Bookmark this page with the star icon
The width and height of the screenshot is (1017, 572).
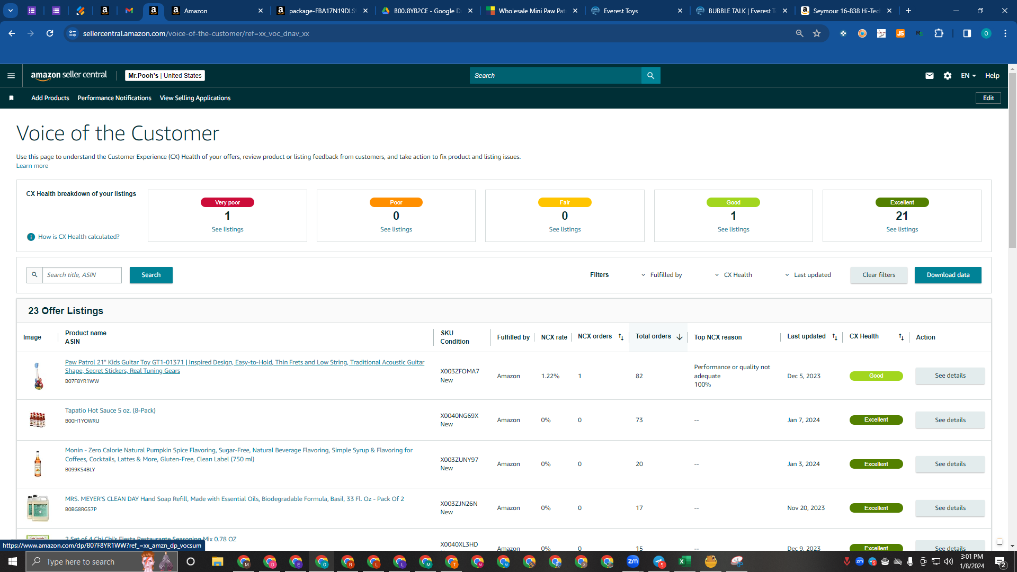tap(817, 33)
